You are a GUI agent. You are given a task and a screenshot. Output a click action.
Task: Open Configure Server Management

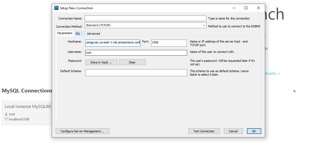point(82,131)
